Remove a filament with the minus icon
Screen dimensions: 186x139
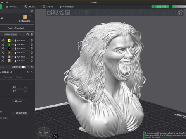[24, 34]
